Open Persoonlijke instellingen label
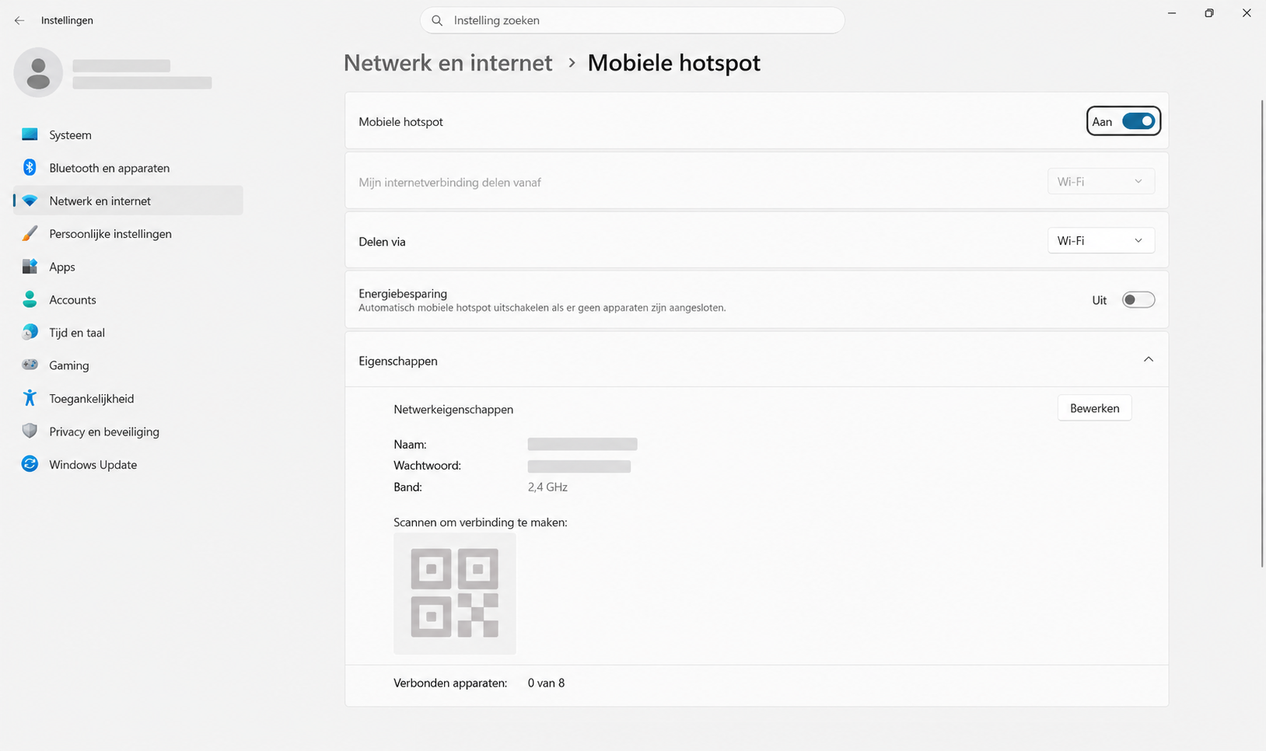This screenshot has width=1266, height=751. coord(110,234)
